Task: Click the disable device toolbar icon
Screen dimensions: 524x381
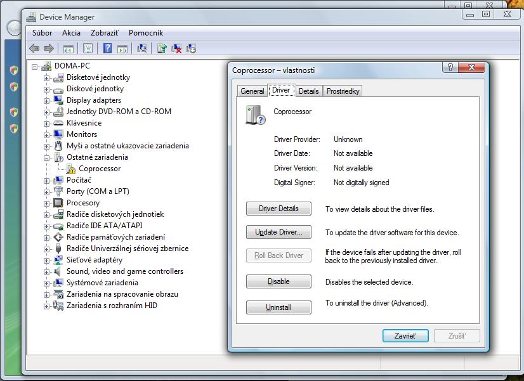Action: [191, 49]
